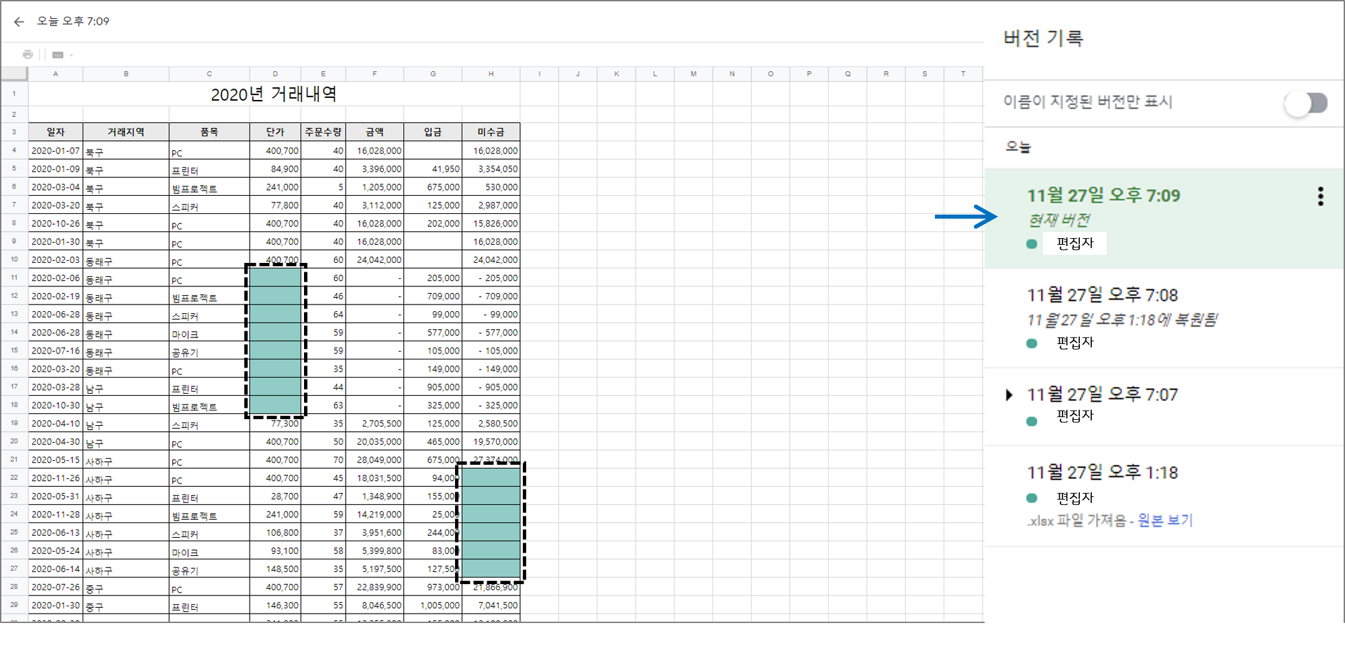Viewport: 1345px width, 672px height.
Task: Select column A header
Action: (56, 74)
